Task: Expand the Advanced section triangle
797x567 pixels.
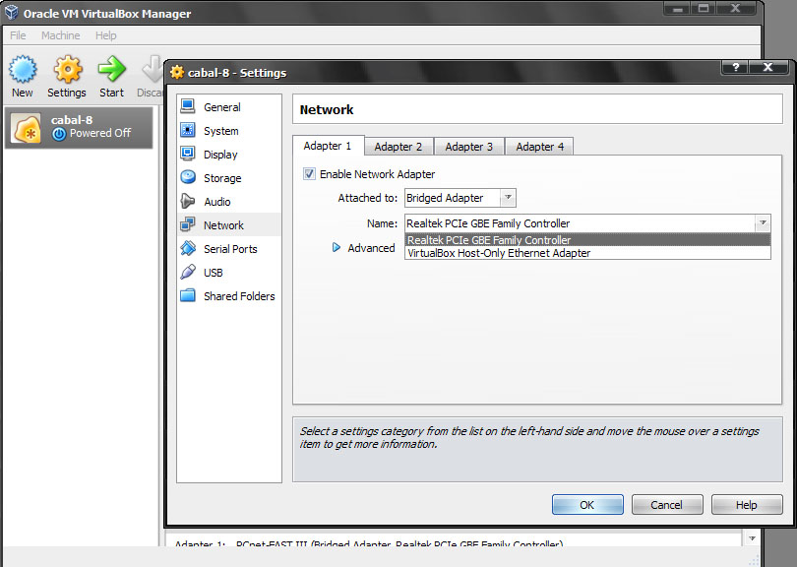Action: pyautogui.click(x=336, y=248)
